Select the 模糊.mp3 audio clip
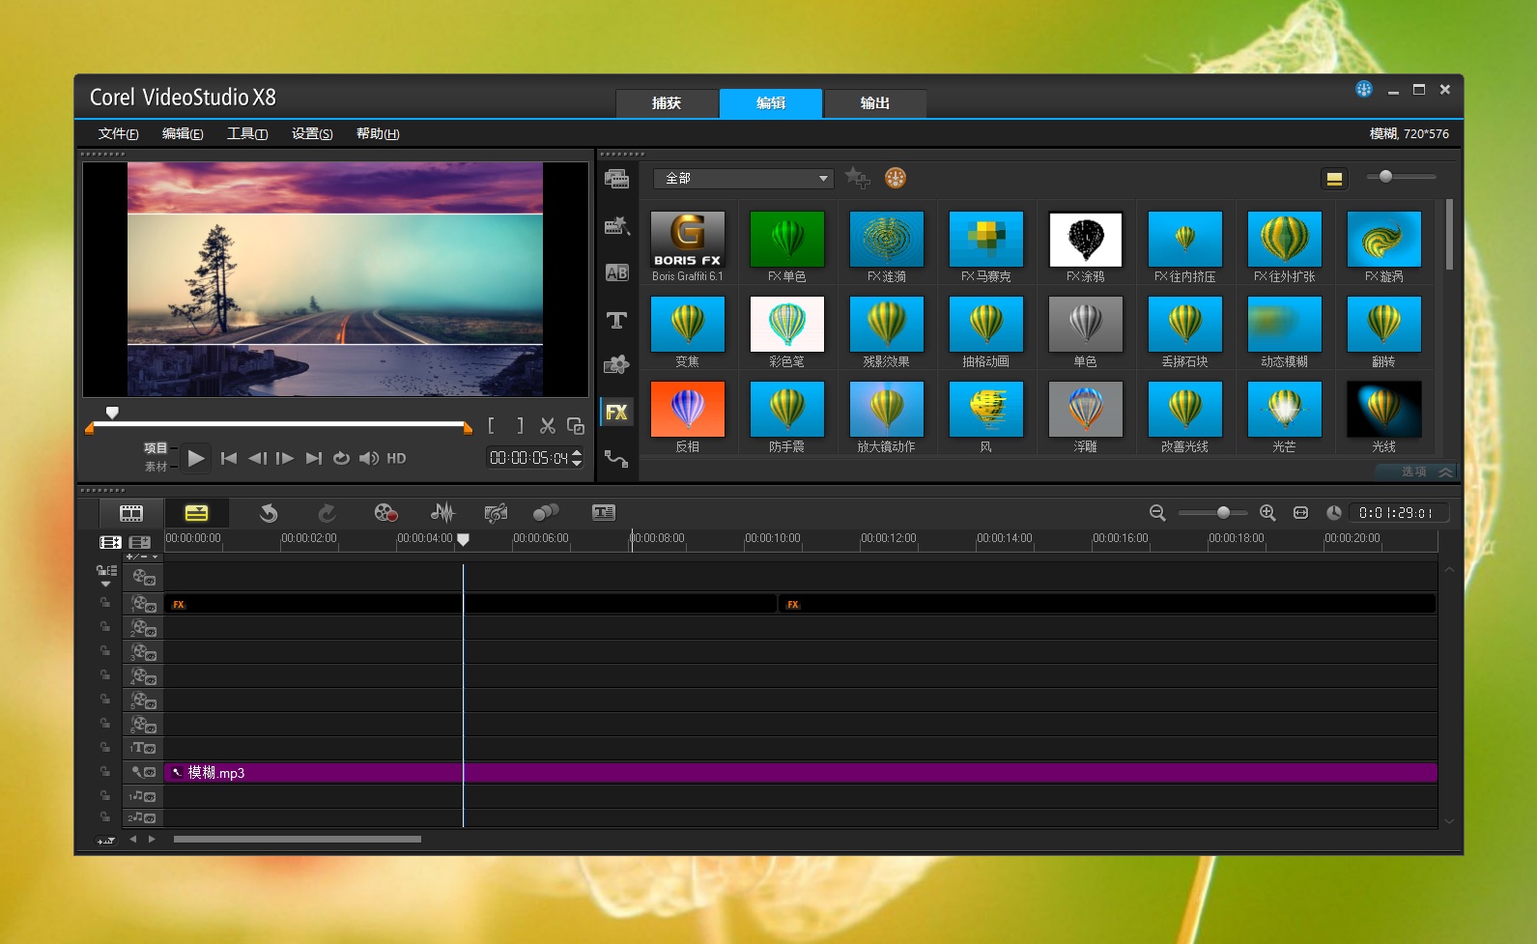1537x944 pixels. coord(801,773)
